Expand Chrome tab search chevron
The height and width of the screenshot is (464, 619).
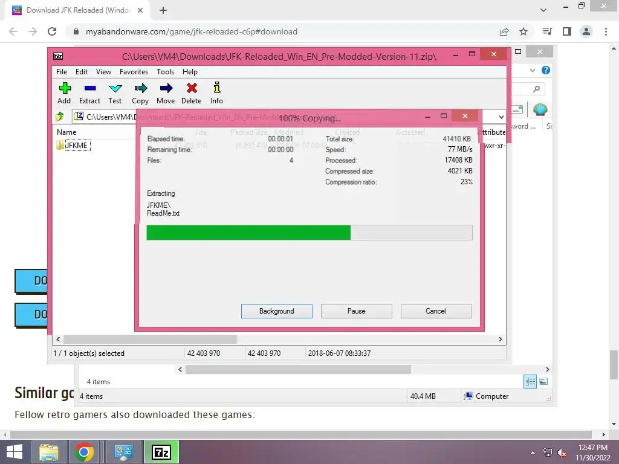[x=543, y=10]
